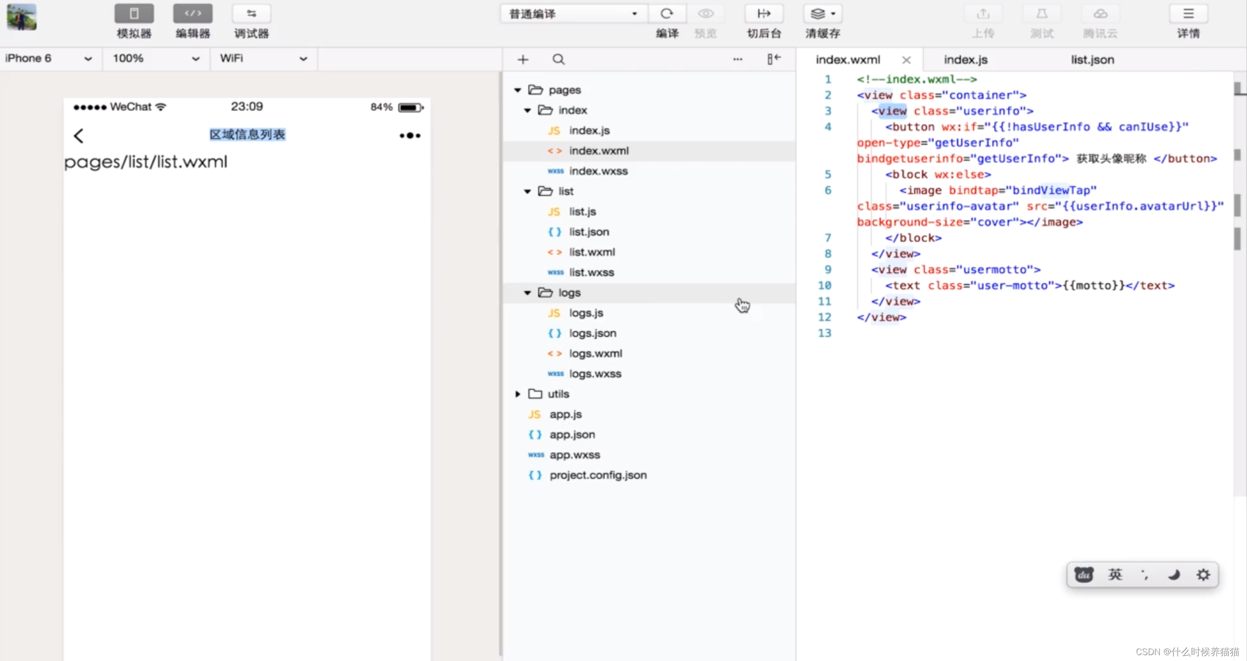Open project.config.json file
The height and width of the screenshot is (661, 1247).
point(649,475)
